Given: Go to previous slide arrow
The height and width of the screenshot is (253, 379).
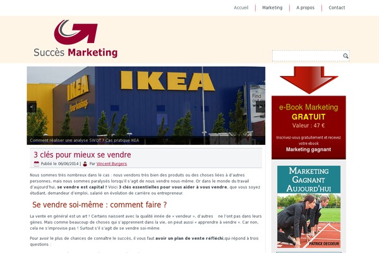Looking at the screenshot, I should click(x=32, y=107).
